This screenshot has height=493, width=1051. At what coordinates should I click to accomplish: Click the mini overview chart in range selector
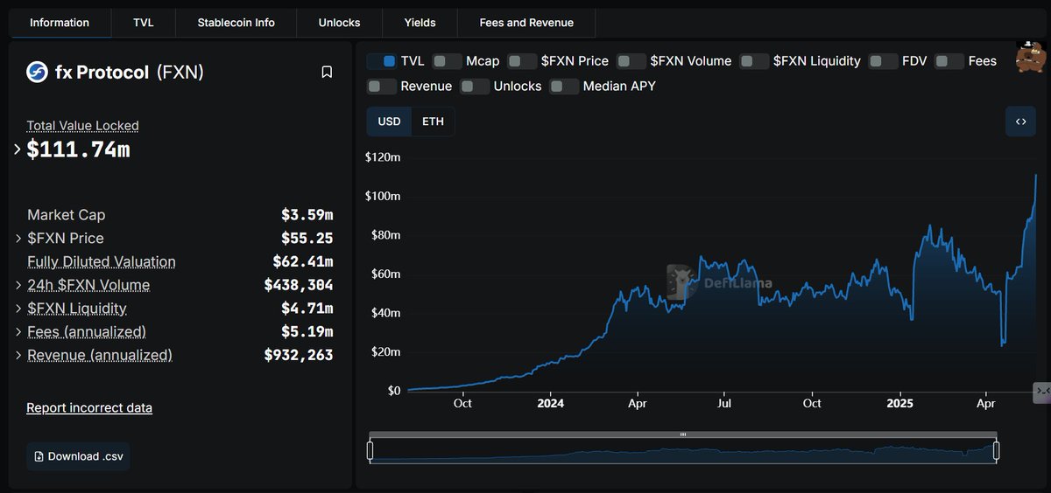coord(683,452)
